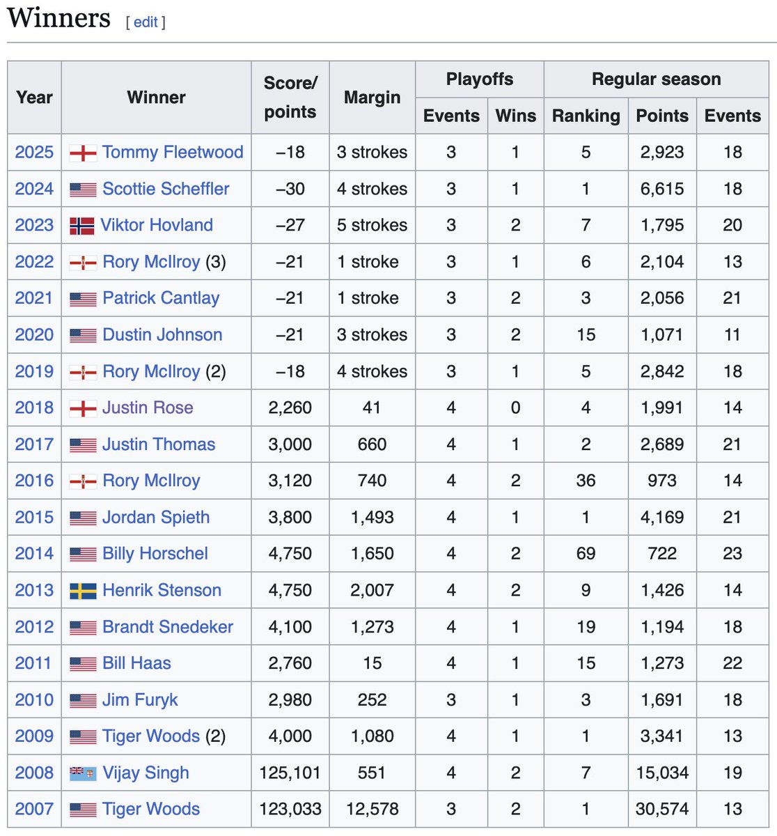Viewport: 777px width, 836px height.
Task: Click the US flag in the 2007 row
Action: pyautogui.click(x=83, y=810)
